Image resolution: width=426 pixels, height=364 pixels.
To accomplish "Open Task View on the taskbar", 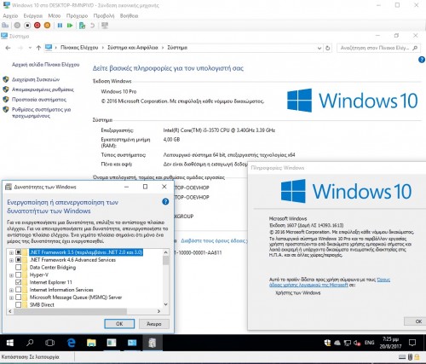I will [50, 343].
